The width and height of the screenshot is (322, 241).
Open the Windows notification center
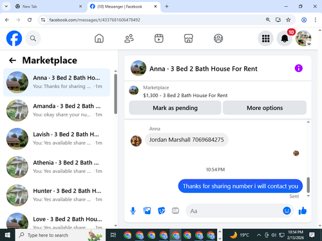[312, 235]
